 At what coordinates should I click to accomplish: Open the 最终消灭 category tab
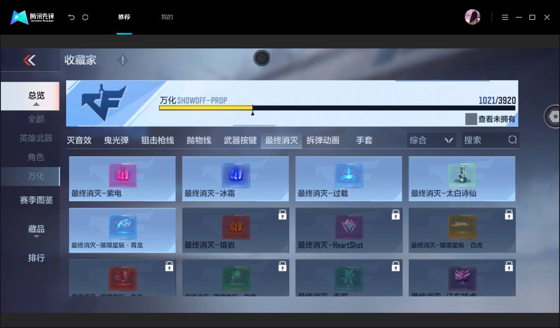tap(281, 140)
